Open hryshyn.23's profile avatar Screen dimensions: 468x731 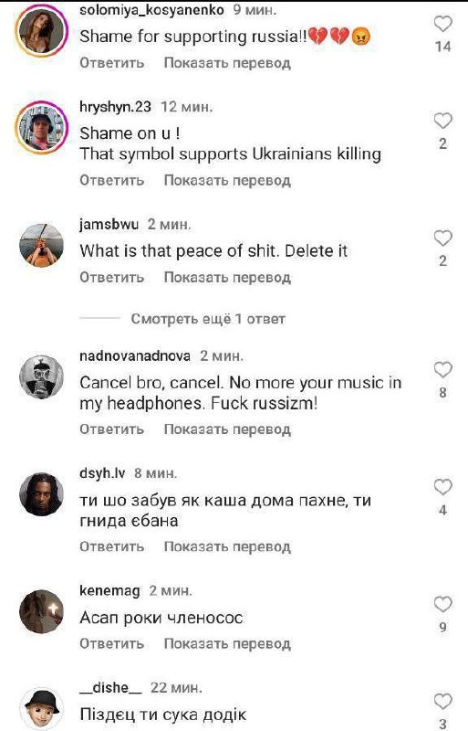(41, 127)
